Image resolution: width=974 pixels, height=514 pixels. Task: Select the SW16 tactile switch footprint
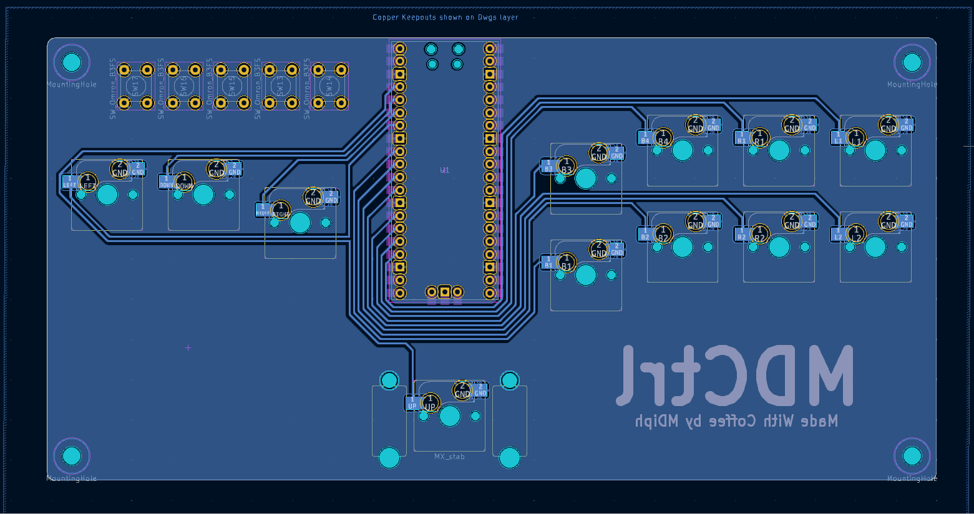[183, 86]
